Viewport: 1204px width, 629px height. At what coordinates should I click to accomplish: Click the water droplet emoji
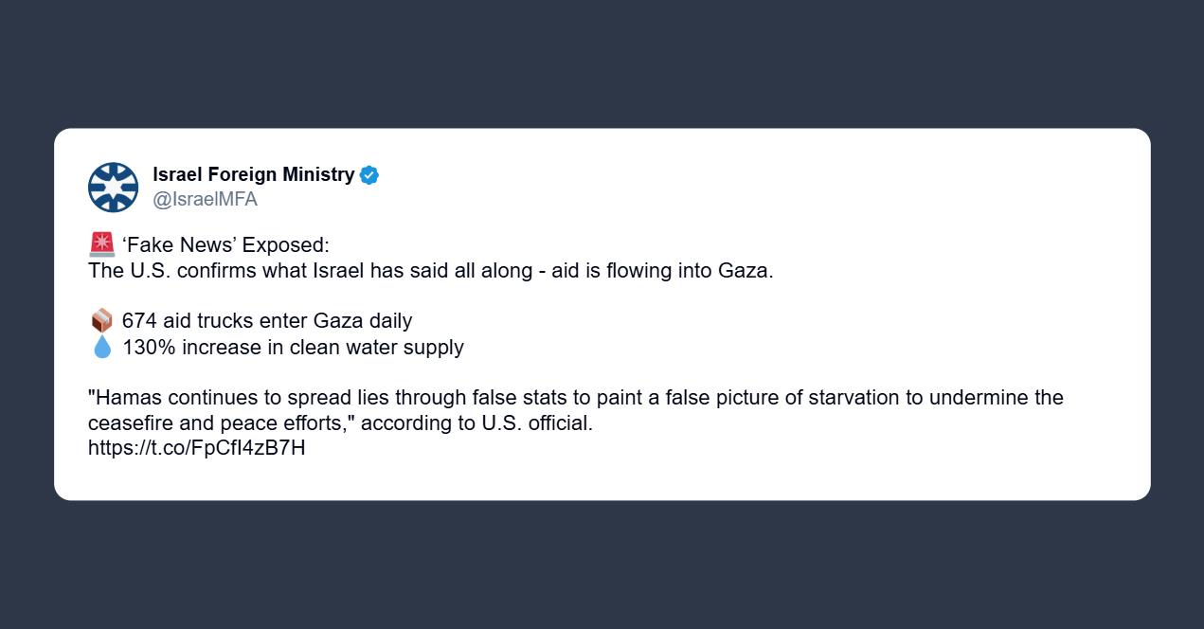click(101, 348)
